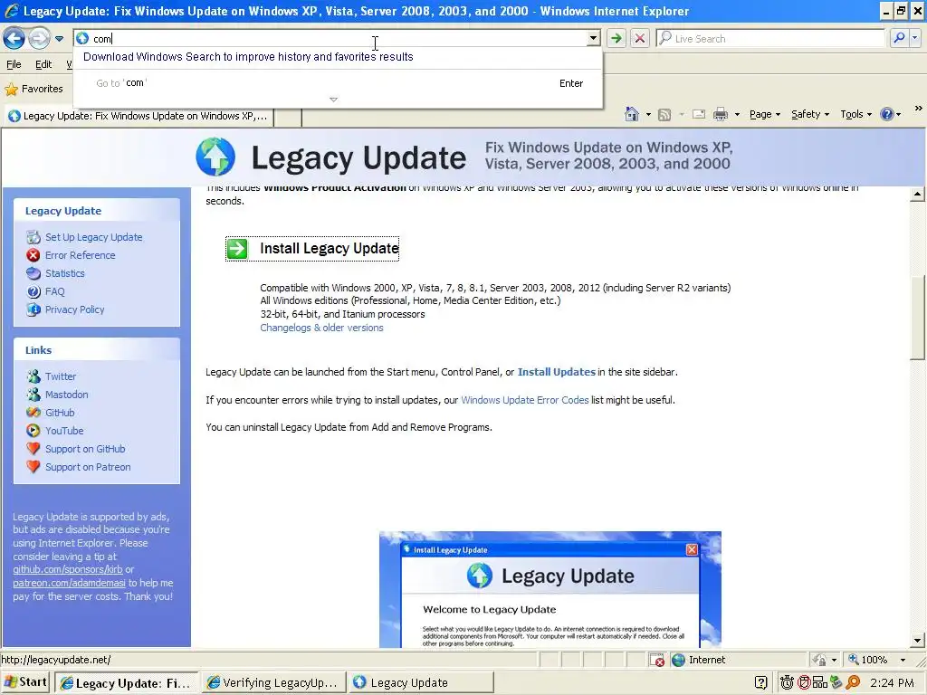Open the Safety menu
This screenshot has height=695, width=927.
pos(810,115)
